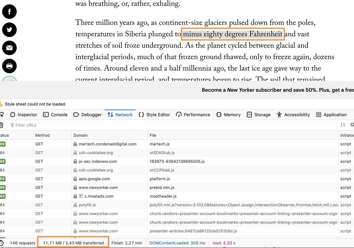354x248 pixels.
Task: Switch to the Console tab
Action: click(55, 115)
